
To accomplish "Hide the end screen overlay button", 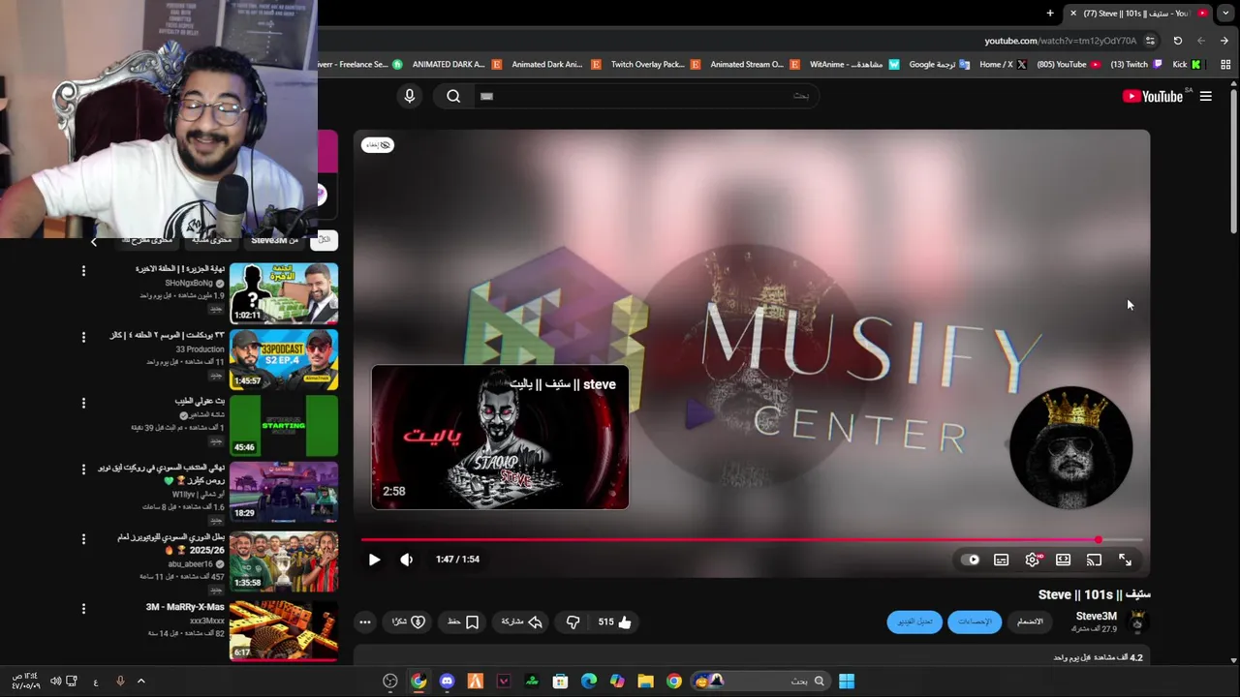I will (378, 145).
